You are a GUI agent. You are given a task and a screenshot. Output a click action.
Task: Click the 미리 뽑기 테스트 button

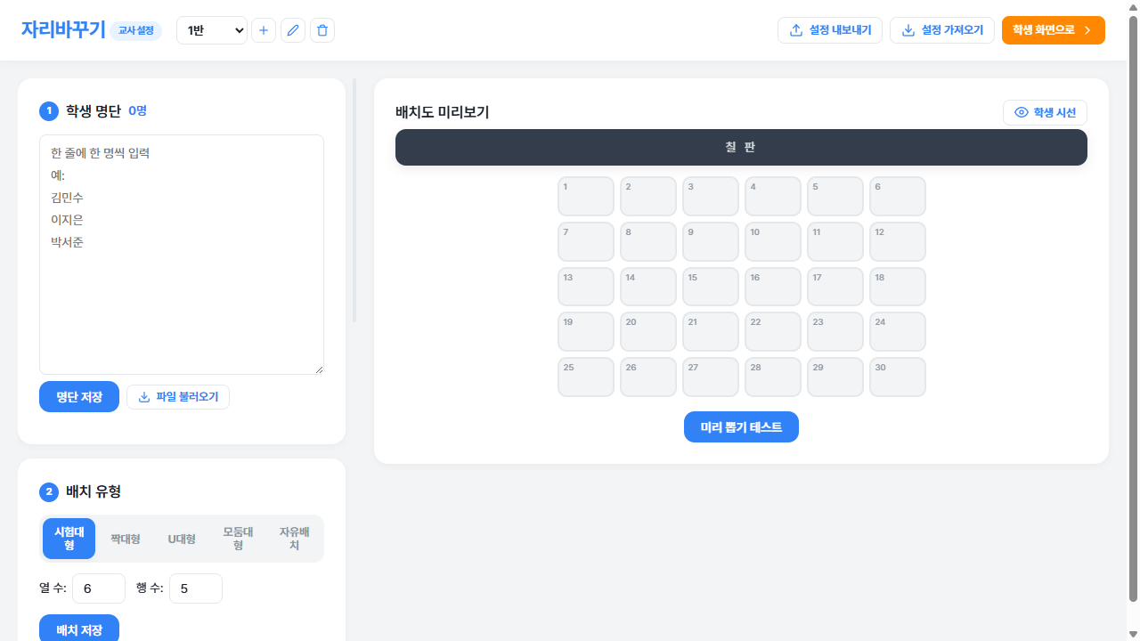741,427
